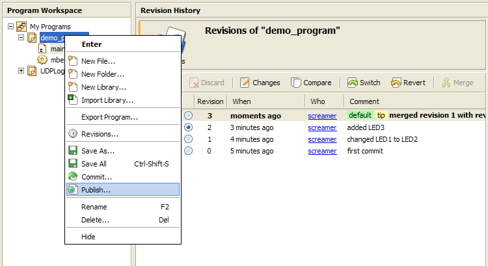This screenshot has height=266, width=488.
Task: Click the mbed library gear icon
Action: coord(42,60)
